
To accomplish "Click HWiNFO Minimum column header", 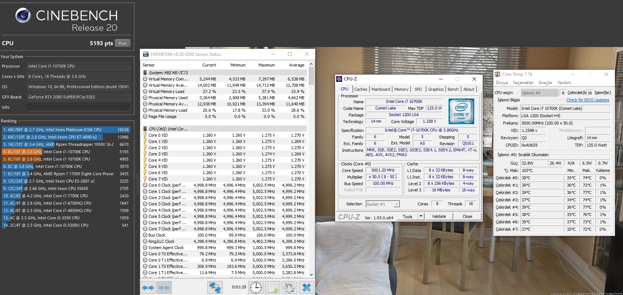I will 233,65.
